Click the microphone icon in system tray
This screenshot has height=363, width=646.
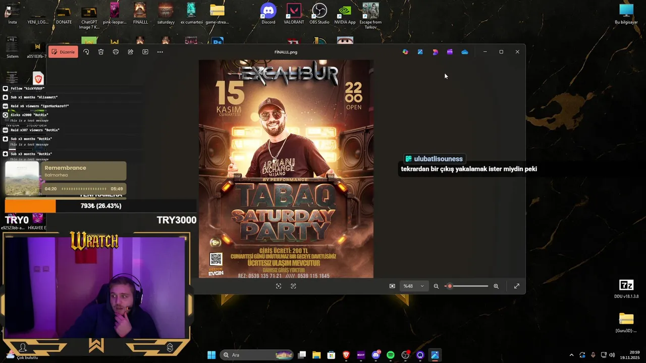click(x=593, y=355)
